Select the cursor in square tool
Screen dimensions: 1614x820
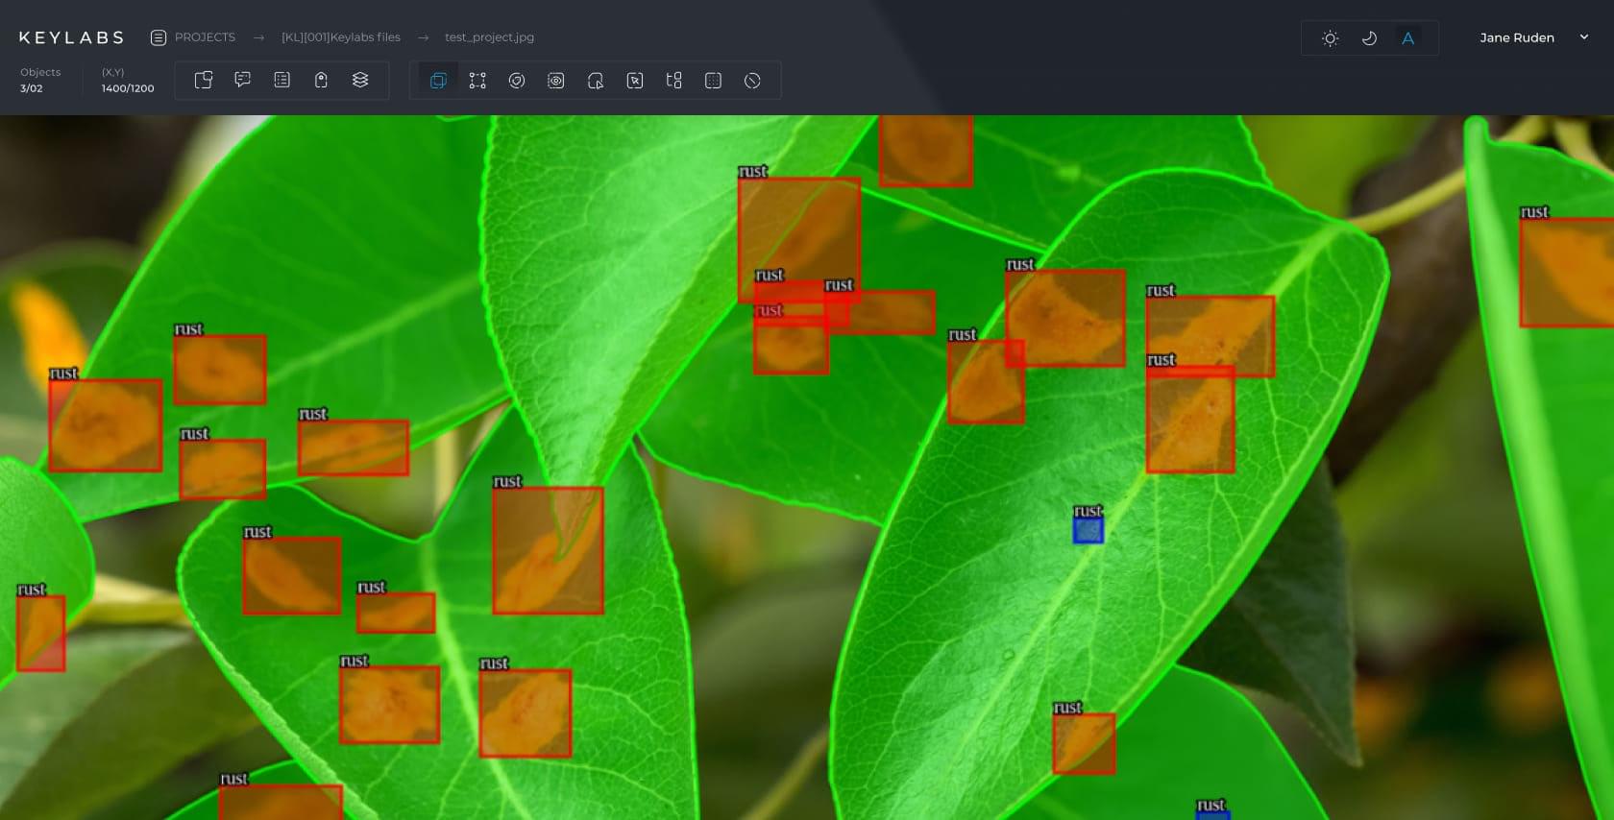tap(634, 81)
